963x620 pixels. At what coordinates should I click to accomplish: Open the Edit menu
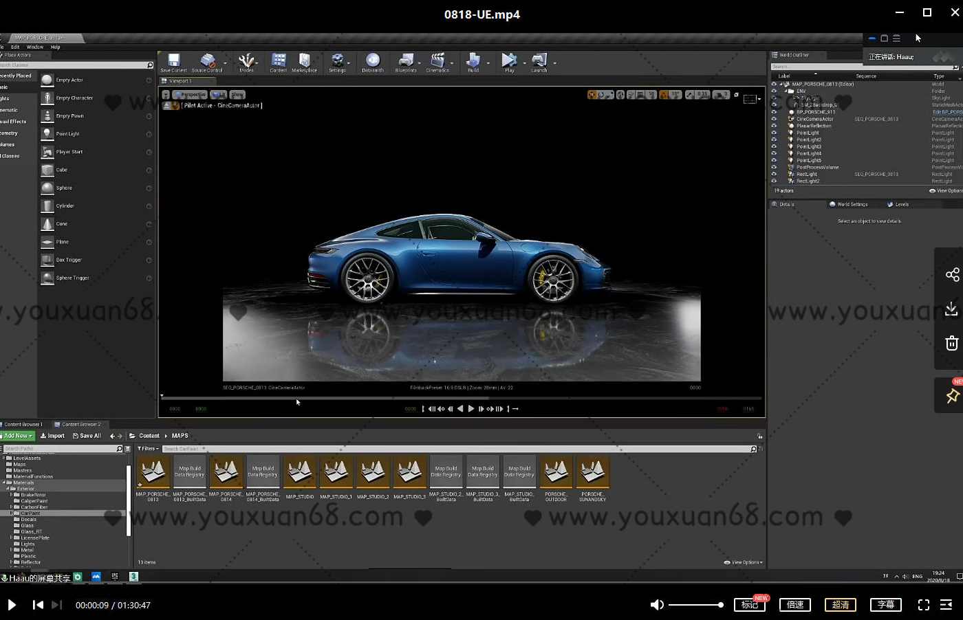tap(14, 47)
